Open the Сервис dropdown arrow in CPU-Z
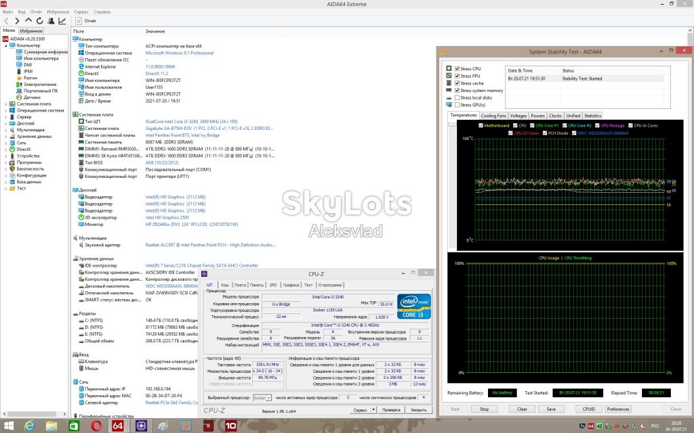 [373, 410]
